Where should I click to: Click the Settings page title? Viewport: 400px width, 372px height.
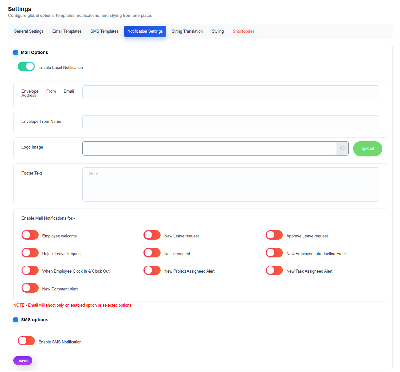tap(20, 9)
